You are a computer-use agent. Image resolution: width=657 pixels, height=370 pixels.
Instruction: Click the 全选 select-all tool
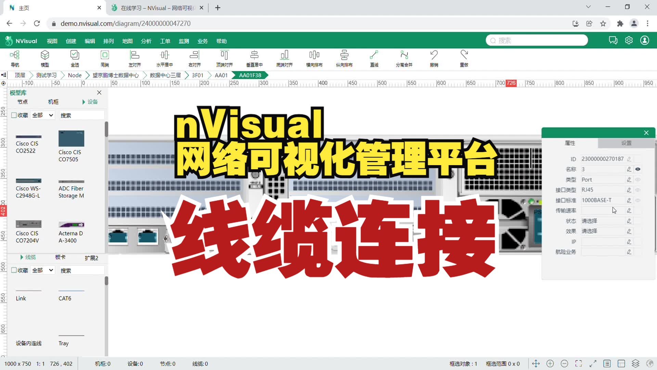pos(75,58)
